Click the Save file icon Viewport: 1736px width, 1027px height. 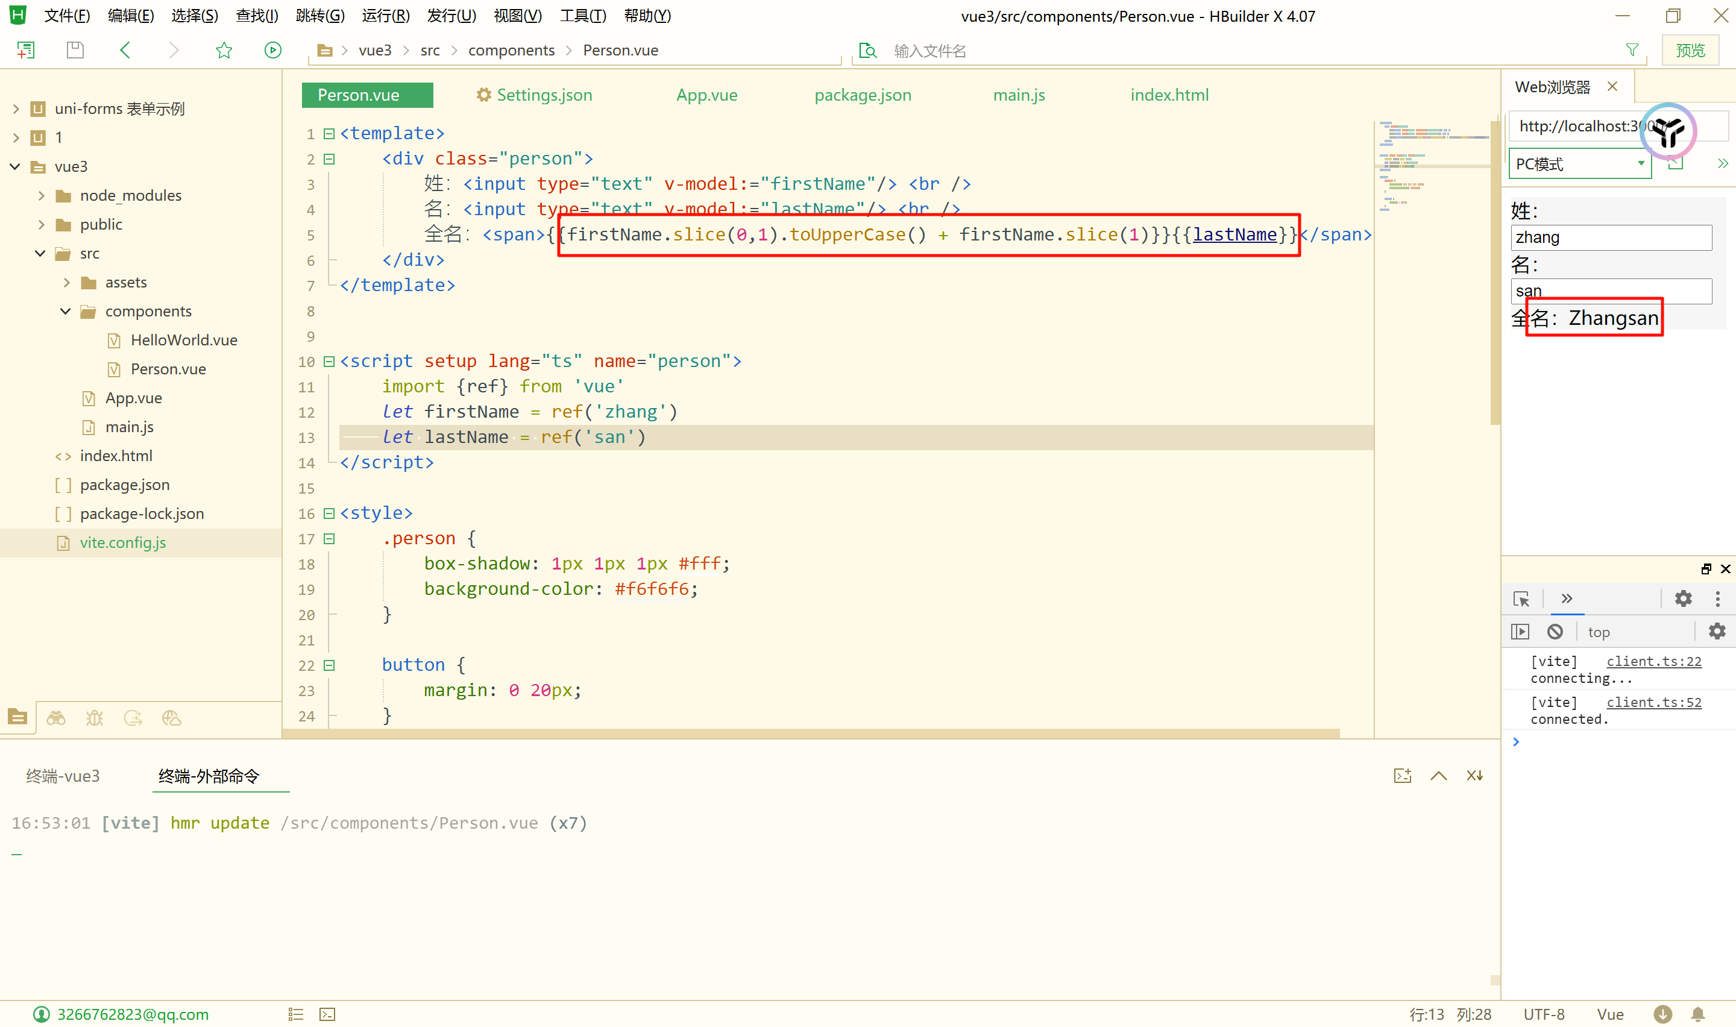click(x=75, y=50)
